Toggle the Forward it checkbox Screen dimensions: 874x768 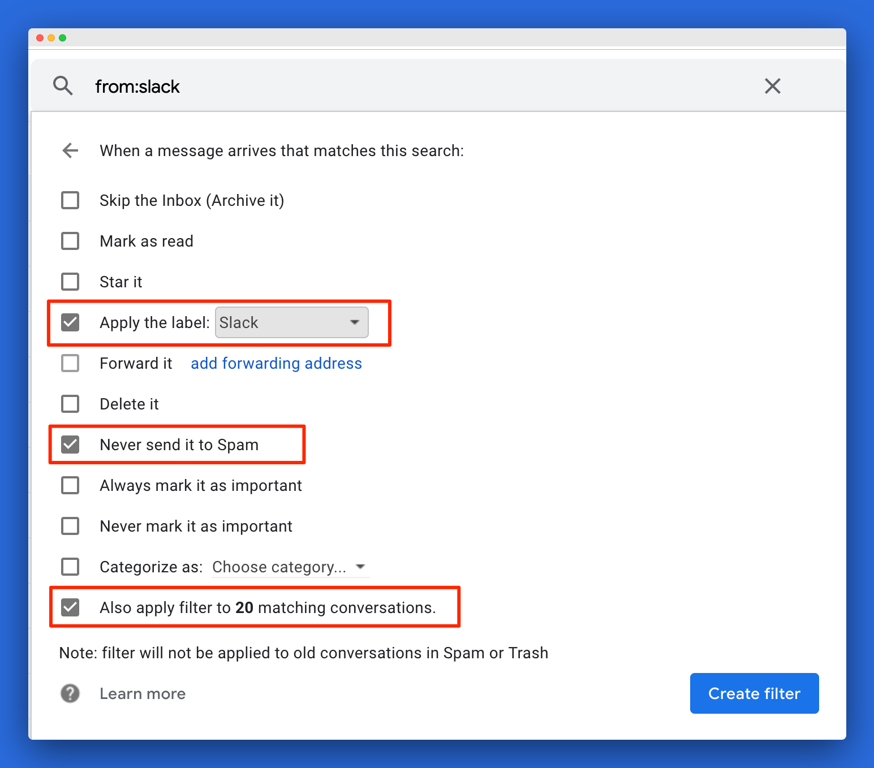[x=70, y=363]
